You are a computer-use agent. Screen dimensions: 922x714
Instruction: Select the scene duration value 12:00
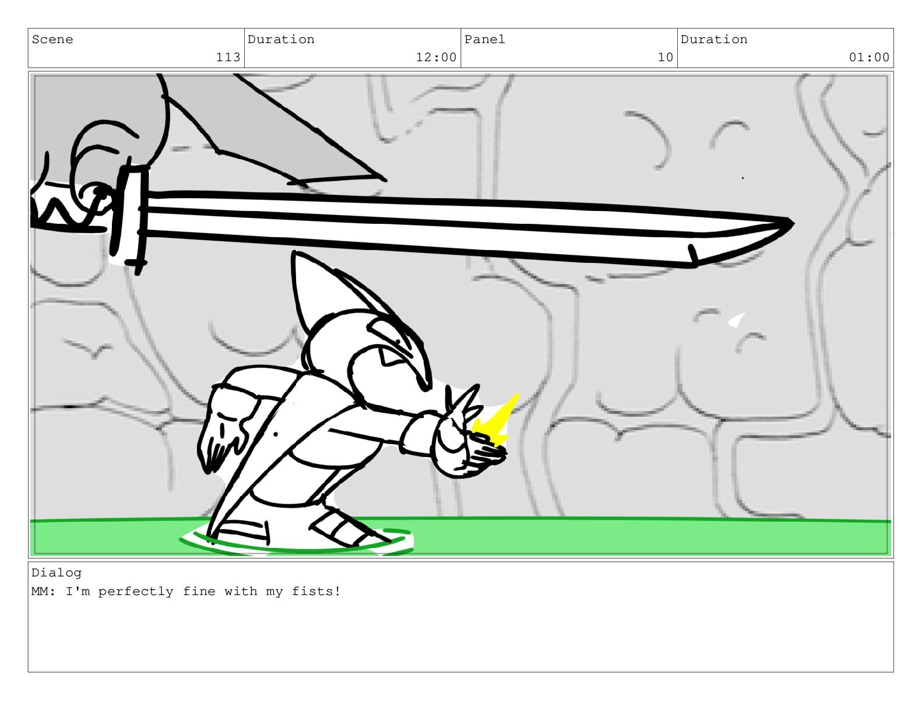tap(436, 57)
